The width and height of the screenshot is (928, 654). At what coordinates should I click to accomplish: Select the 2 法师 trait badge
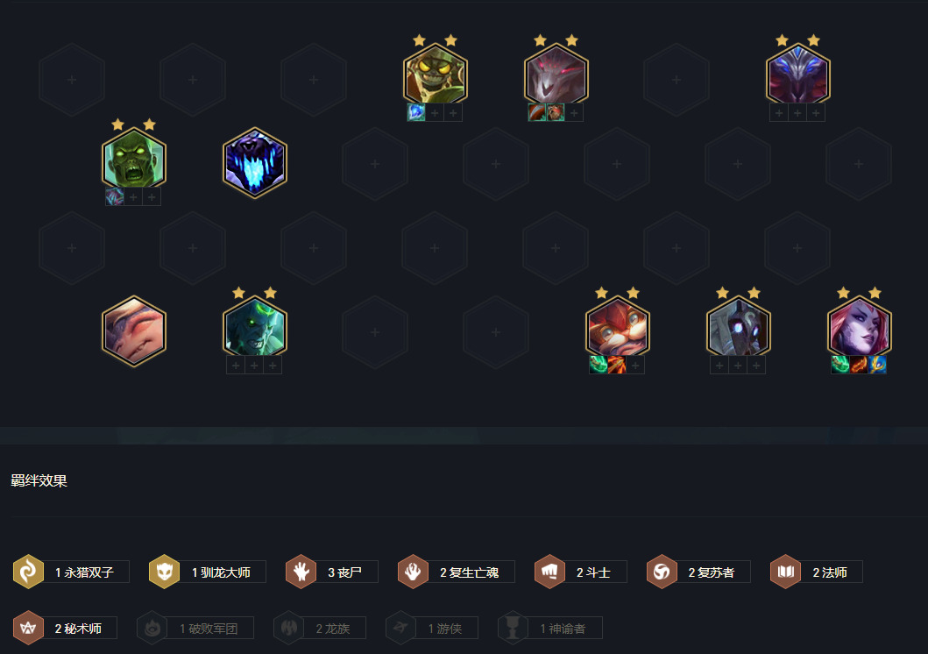click(x=816, y=572)
